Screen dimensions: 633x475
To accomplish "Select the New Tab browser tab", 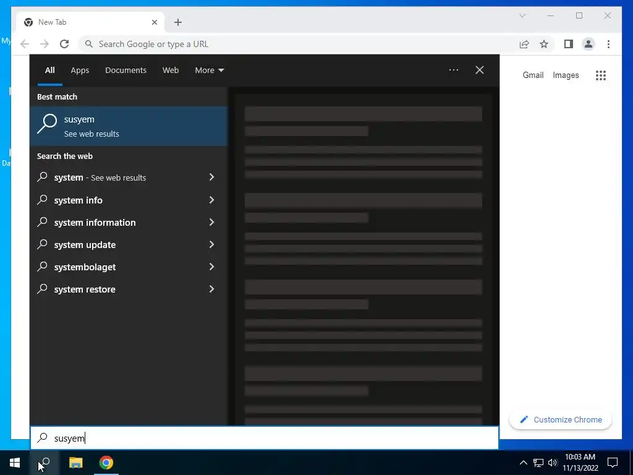I will 90,22.
